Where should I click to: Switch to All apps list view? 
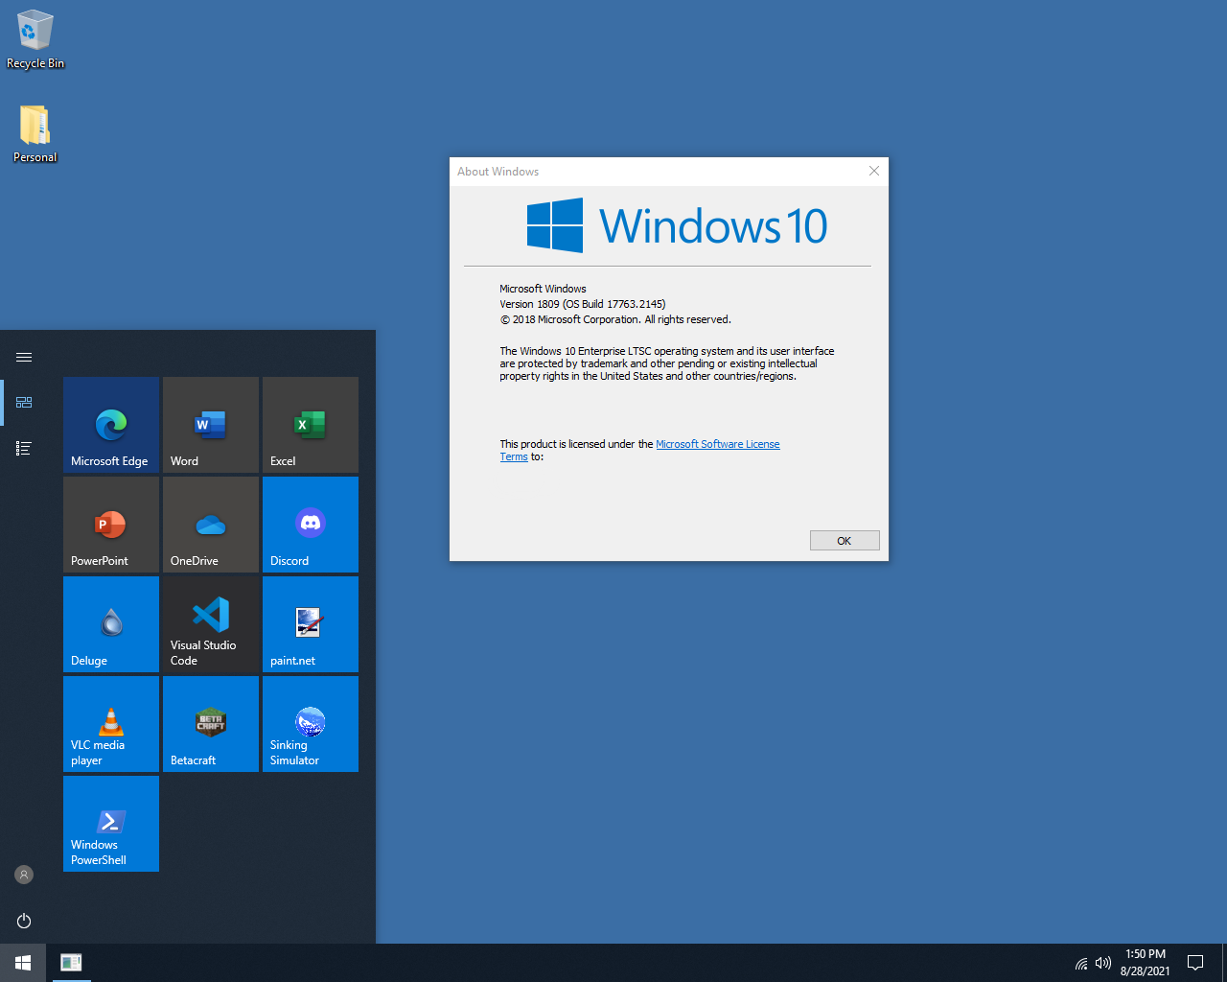click(x=24, y=448)
